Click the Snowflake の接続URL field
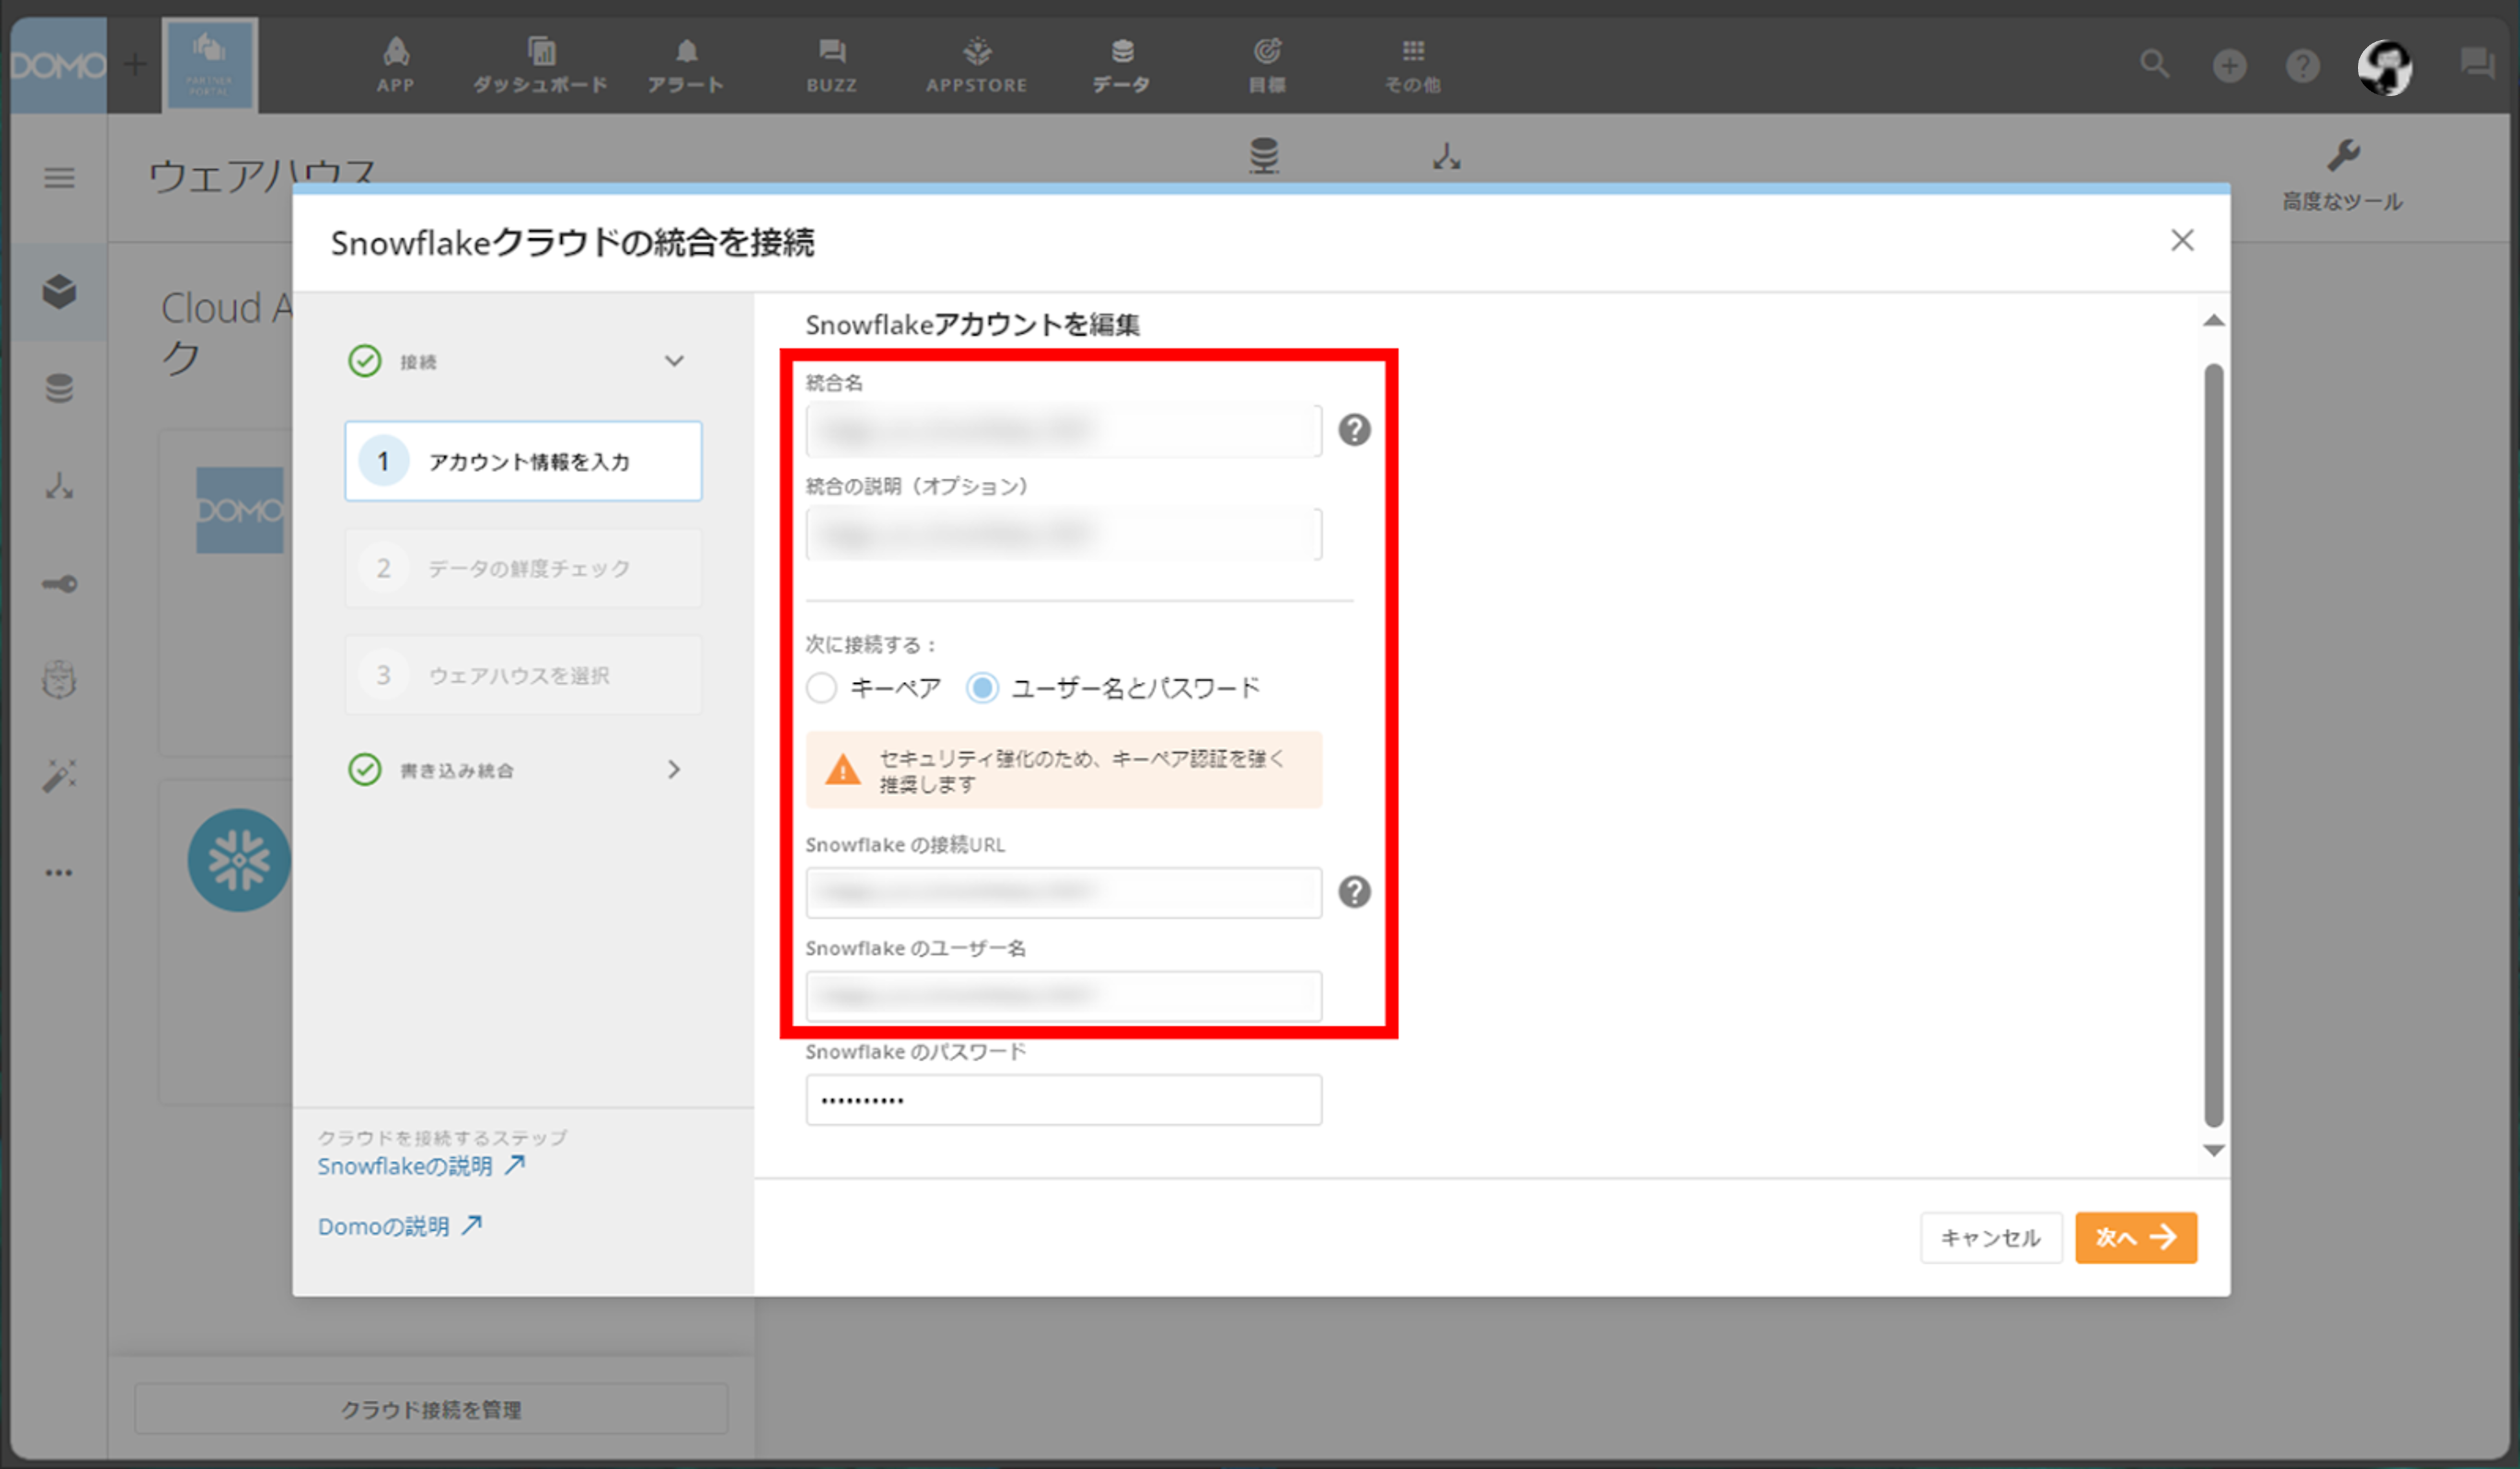The width and height of the screenshot is (2520, 1469). [x=1063, y=892]
